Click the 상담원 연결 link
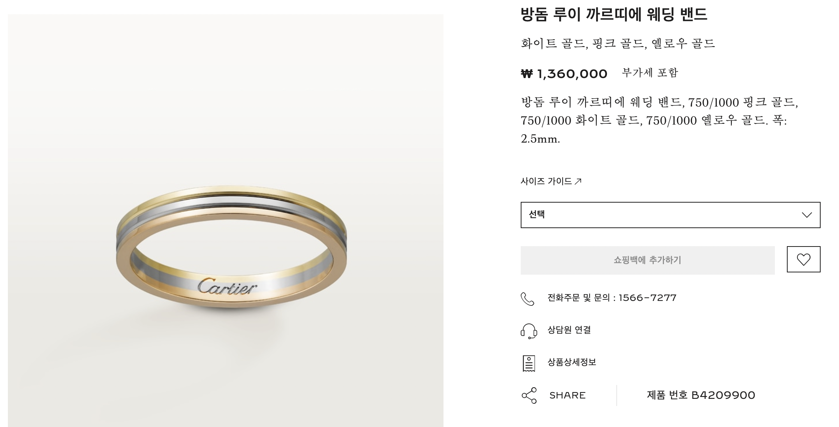The width and height of the screenshot is (839, 427). click(x=569, y=330)
